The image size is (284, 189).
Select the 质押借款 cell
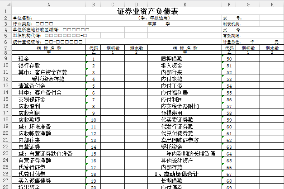(x=172, y=59)
